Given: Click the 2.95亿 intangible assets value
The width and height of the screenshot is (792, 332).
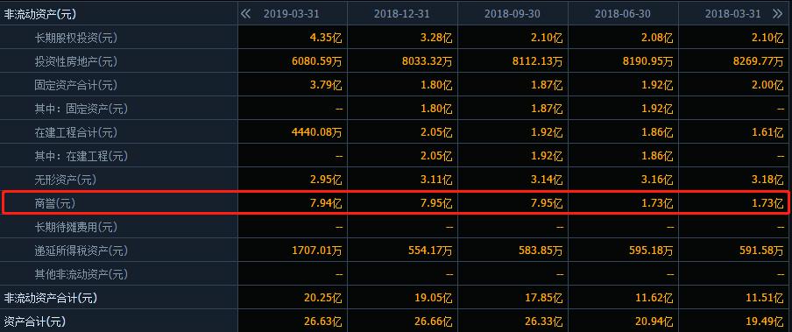Looking at the screenshot, I should (325, 180).
